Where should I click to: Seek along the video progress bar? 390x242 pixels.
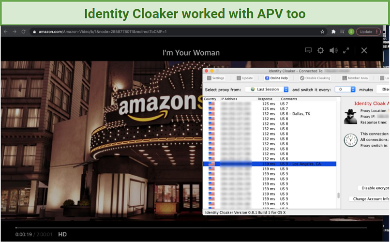click(x=191, y=227)
